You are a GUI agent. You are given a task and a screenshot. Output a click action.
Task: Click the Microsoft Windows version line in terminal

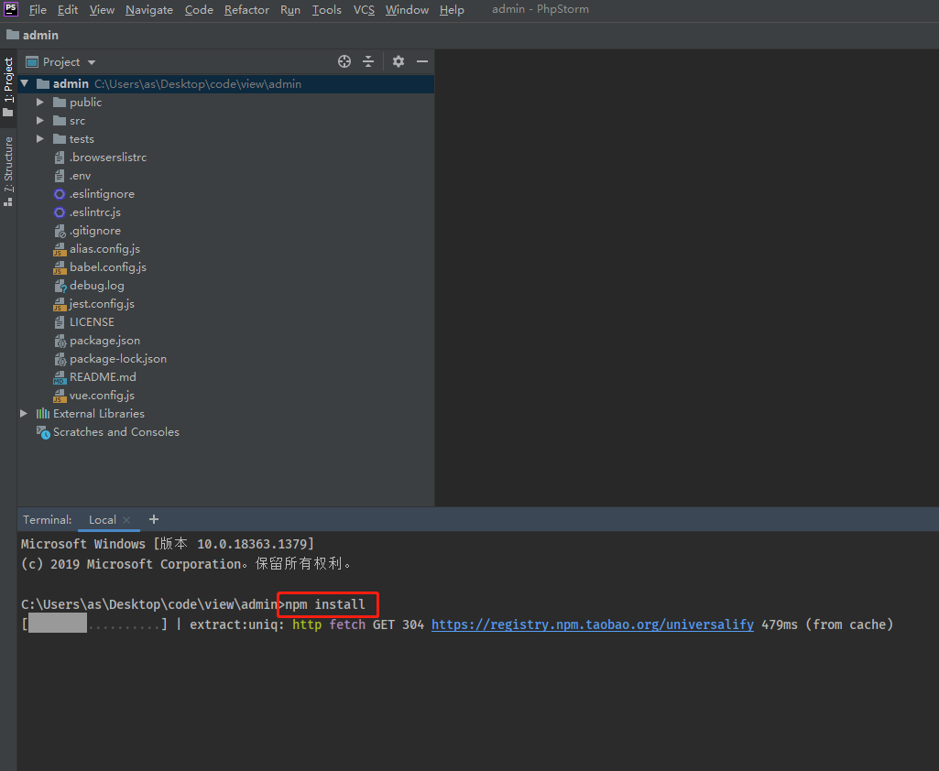coord(168,544)
